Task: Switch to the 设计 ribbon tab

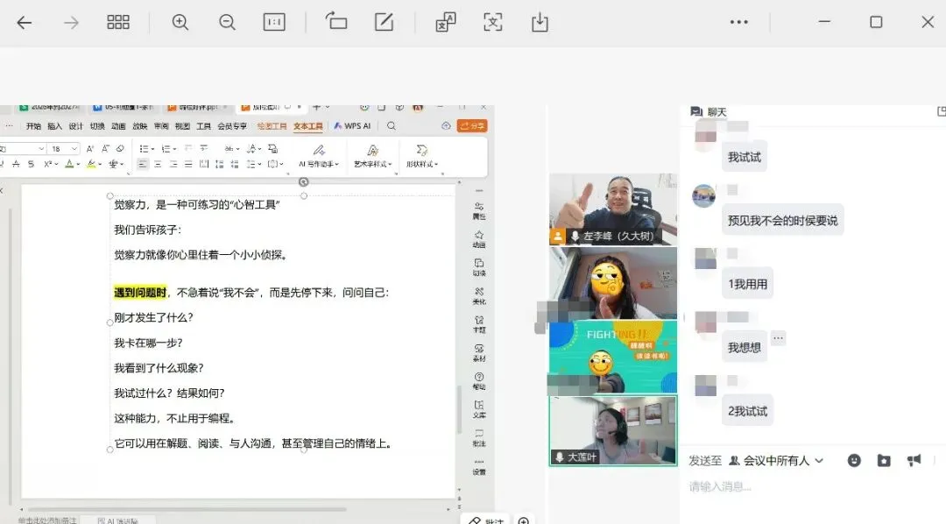Action: 76,126
